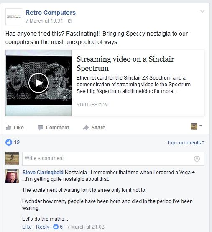Viewport: 212px width, 232px height.
Task: Open the post timestamp 7 March at 19:31
Action: pyautogui.click(x=44, y=21)
